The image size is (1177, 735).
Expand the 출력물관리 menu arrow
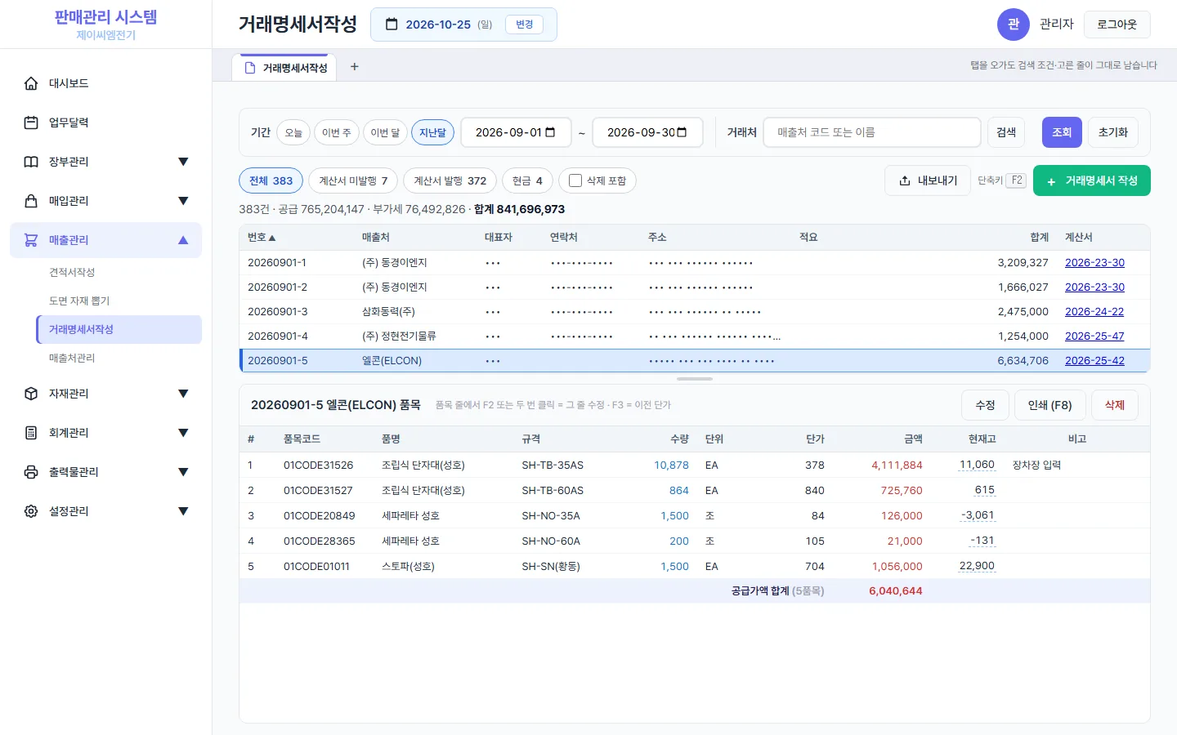click(183, 472)
